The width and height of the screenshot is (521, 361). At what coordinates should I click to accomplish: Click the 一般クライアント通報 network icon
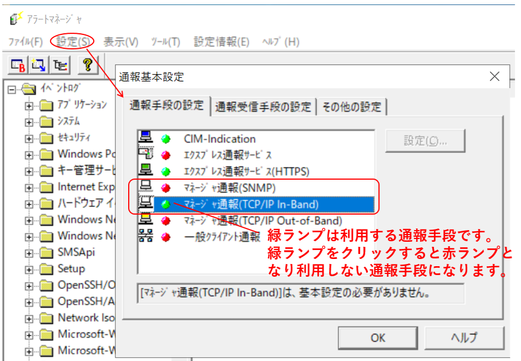[x=145, y=237]
